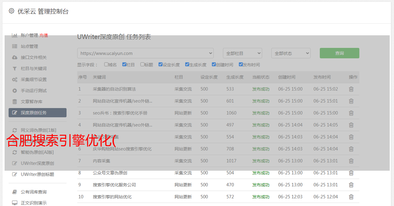Click keyword 搜索引擎的网站优化 in row 10

pyautogui.click(x=112, y=197)
